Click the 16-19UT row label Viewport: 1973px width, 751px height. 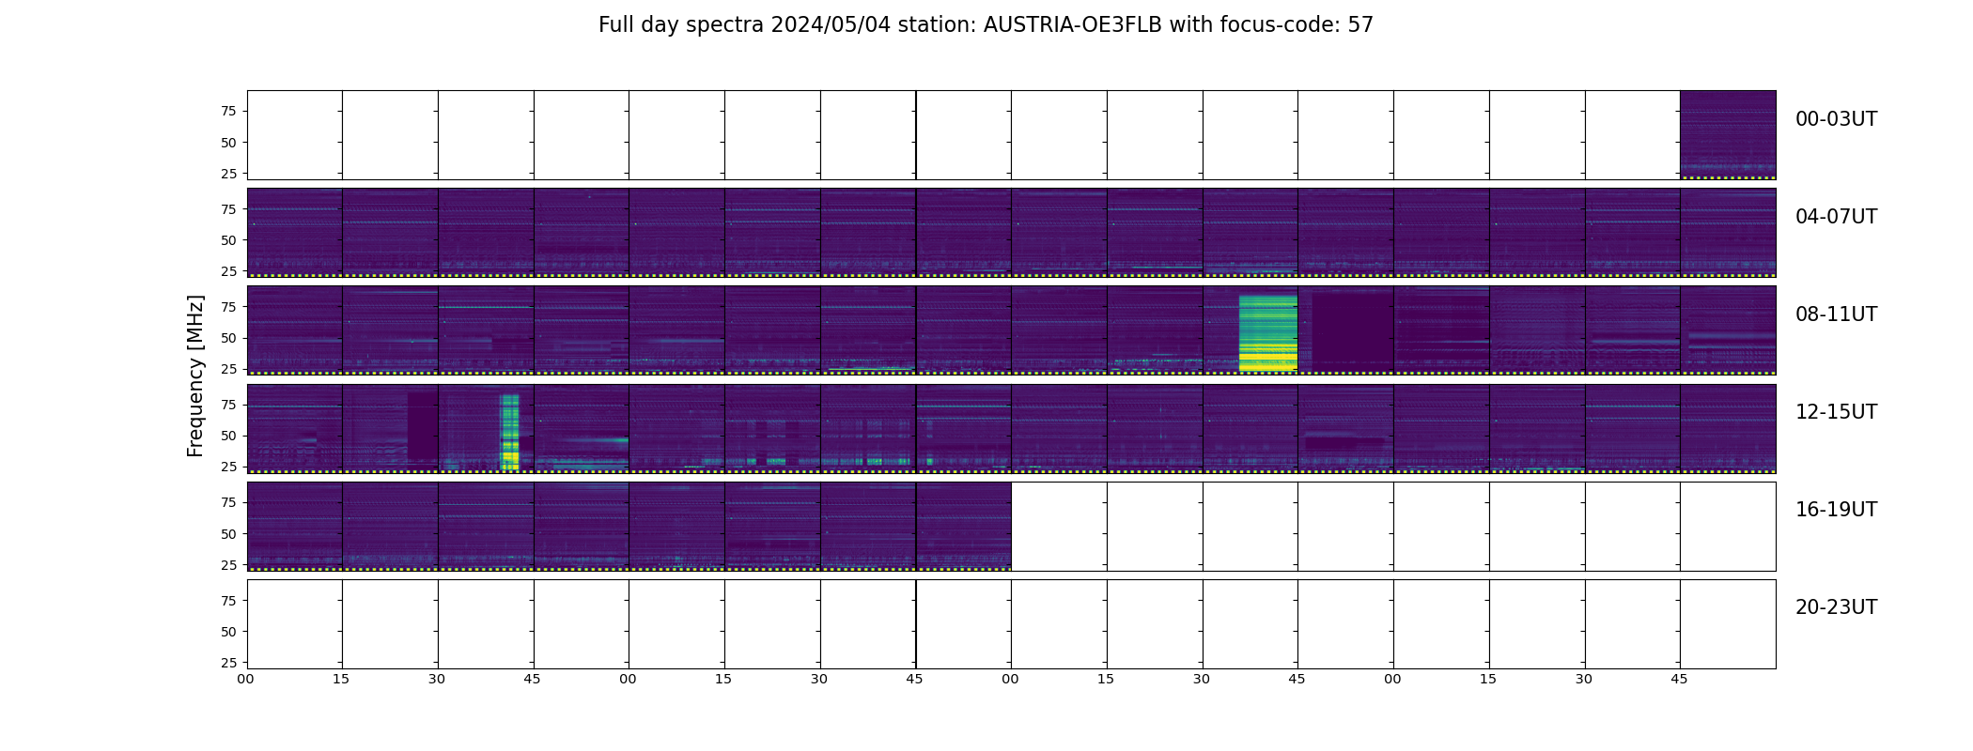click(x=1836, y=510)
